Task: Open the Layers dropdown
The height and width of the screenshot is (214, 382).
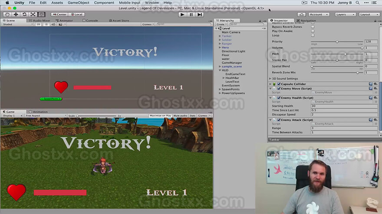Action: click(x=345, y=15)
